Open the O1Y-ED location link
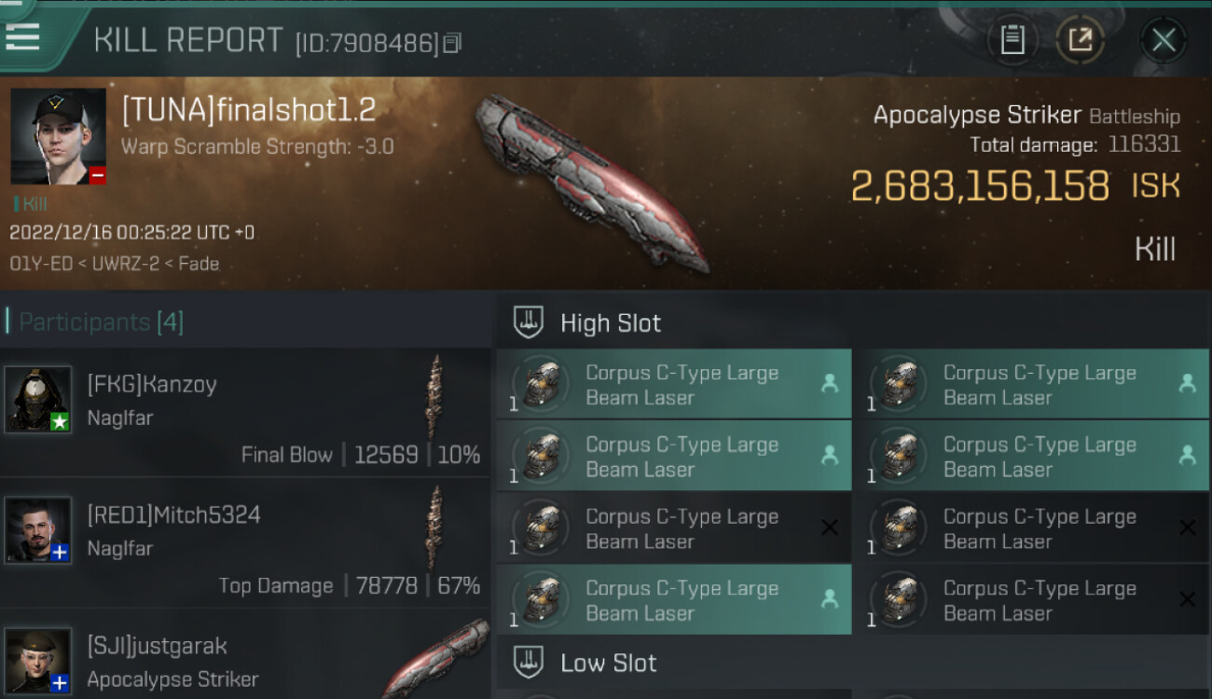Image resolution: width=1212 pixels, height=699 pixels. pos(40,264)
